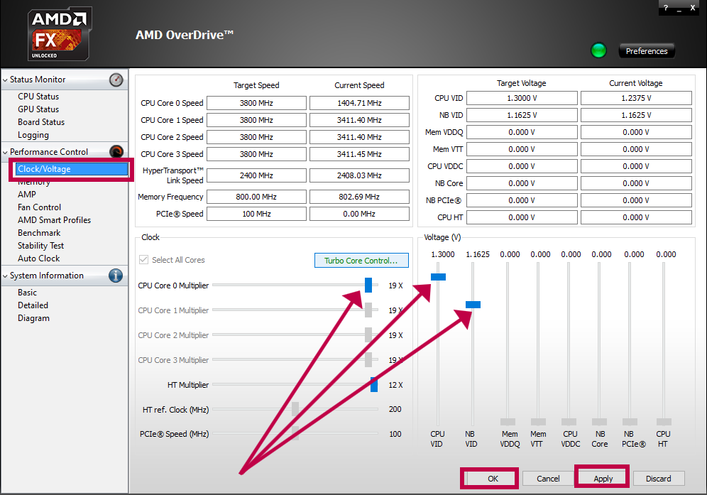Click the NB VID current voltage field

[x=636, y=115]
